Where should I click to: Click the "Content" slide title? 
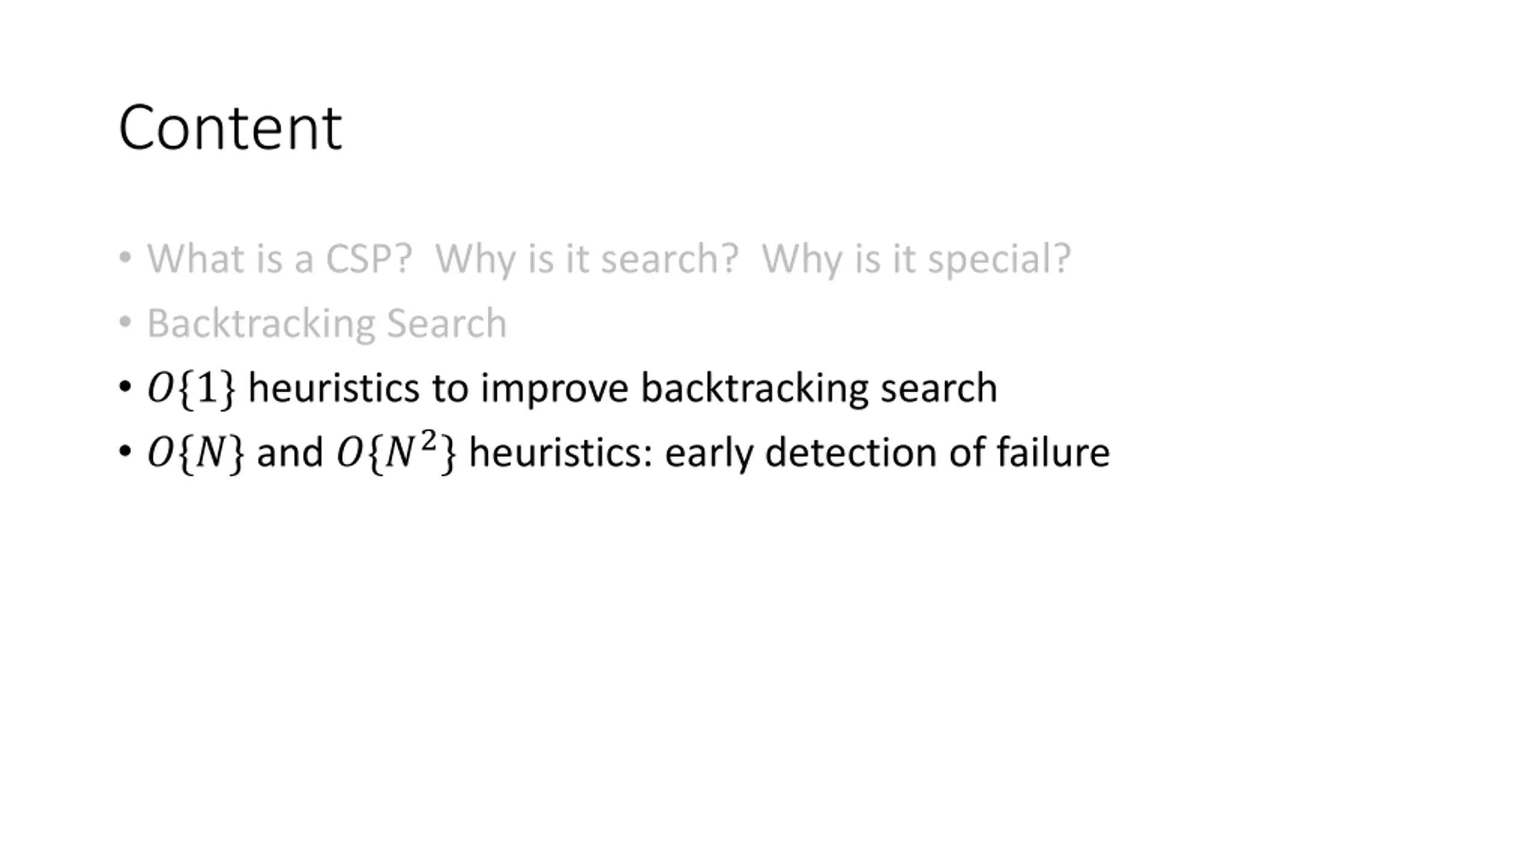[x=230, y=128]
